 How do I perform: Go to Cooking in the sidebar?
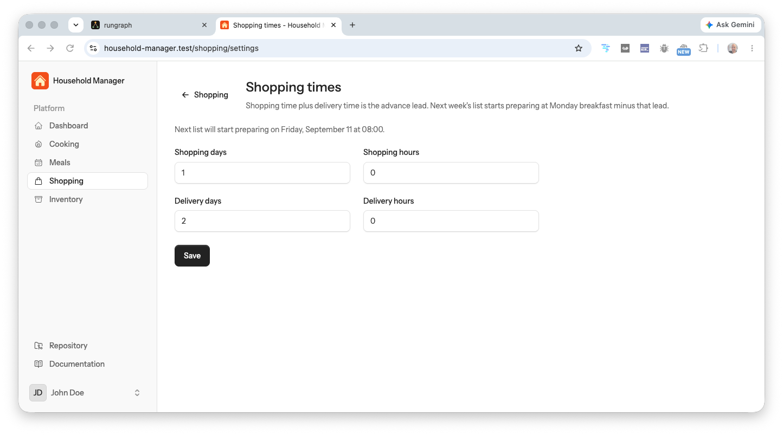tap(87, 144)
